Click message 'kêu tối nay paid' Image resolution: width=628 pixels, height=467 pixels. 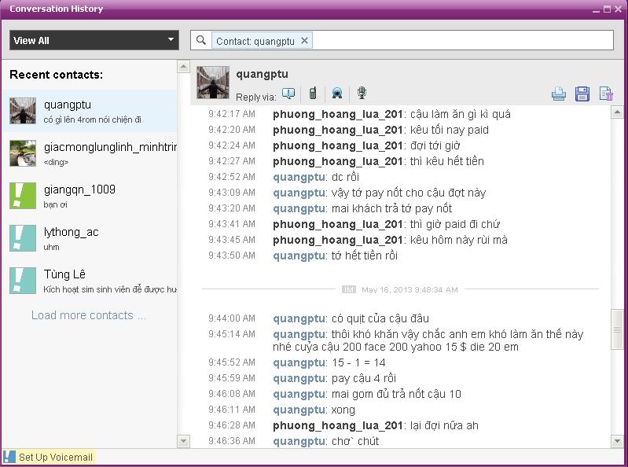(x=450, y=130)
